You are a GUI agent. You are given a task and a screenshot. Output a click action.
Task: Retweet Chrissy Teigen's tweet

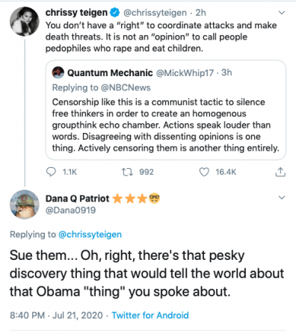click(127, 172)
